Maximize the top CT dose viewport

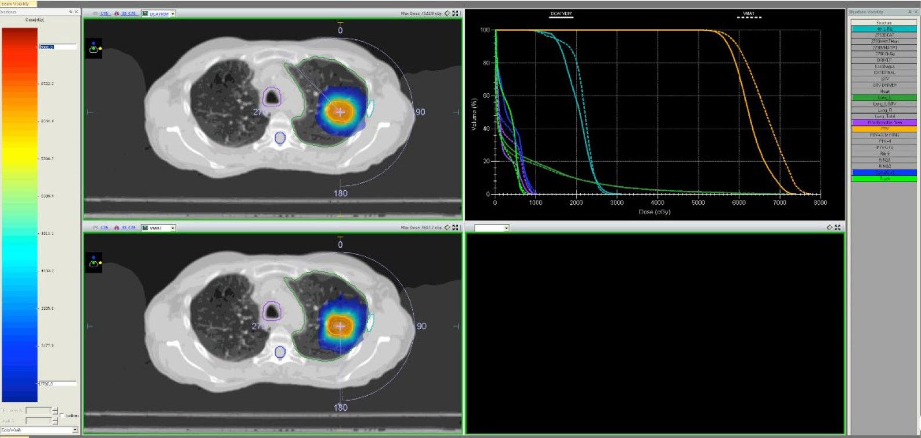click(456, 13)
